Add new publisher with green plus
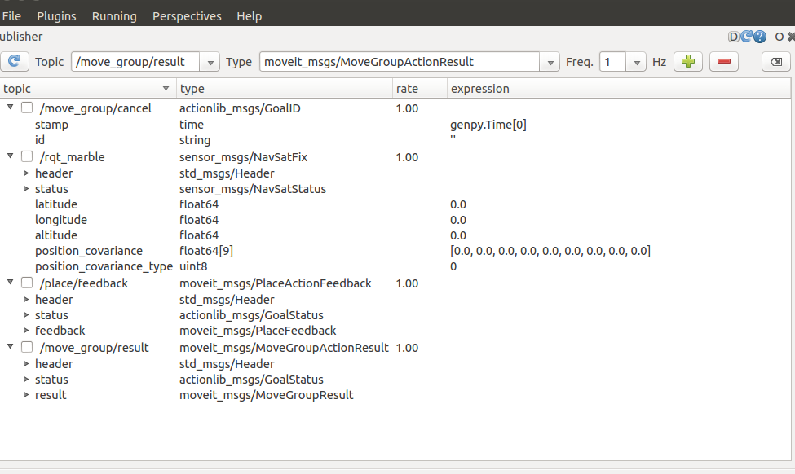795x474 pixels. (688, 62)
